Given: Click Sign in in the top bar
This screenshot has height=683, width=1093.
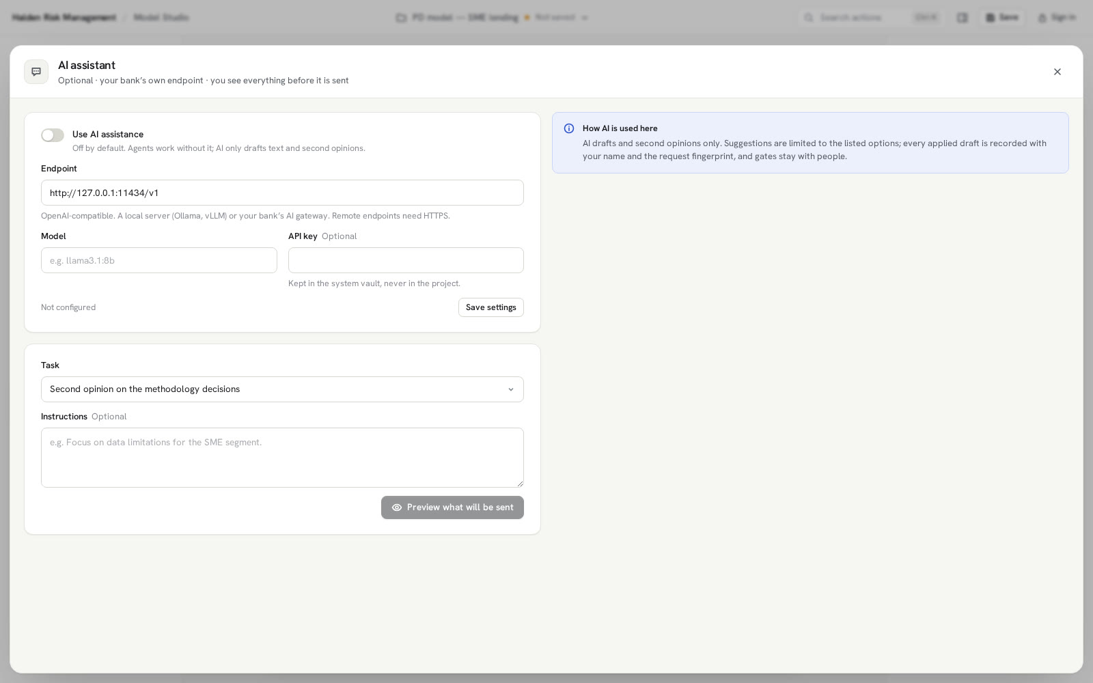Looking at the screenshot, I should coord(1056,18).
